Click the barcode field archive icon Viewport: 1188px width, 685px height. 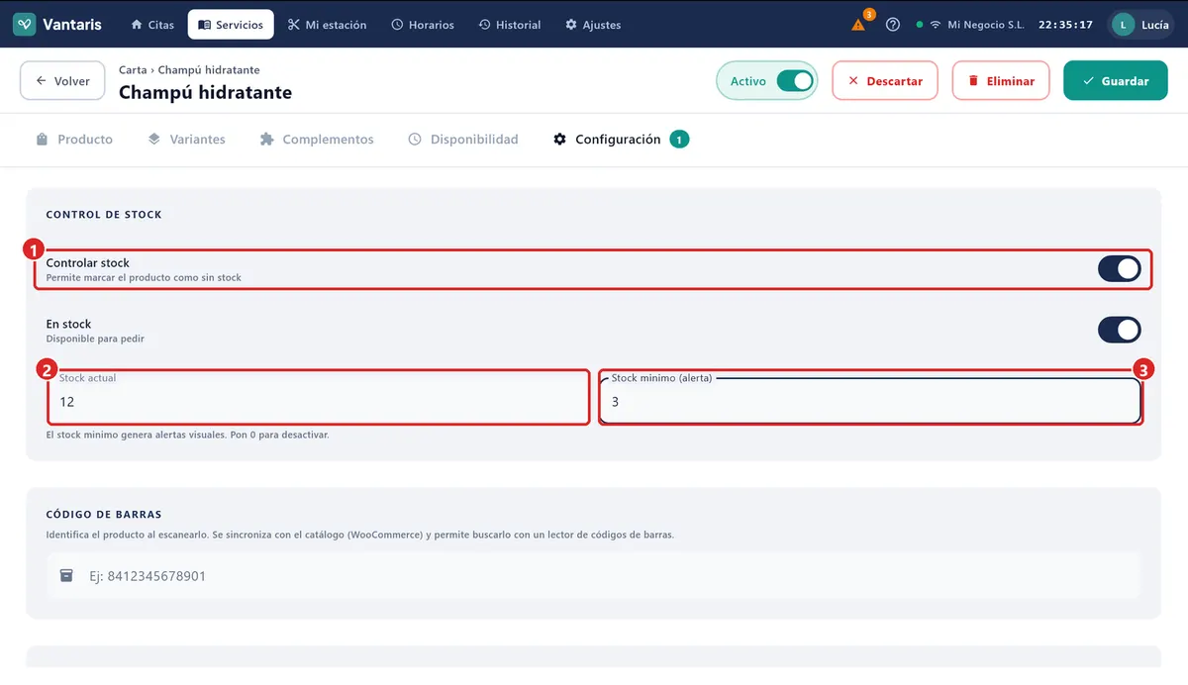[66, 575]
